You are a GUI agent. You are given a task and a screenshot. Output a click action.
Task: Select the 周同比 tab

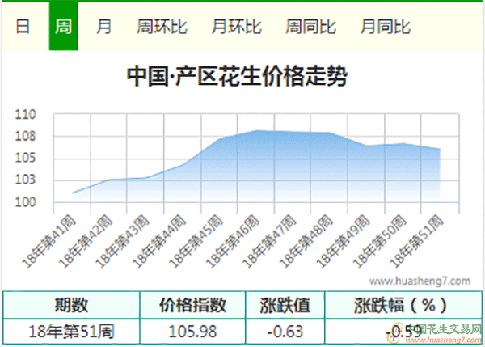click(x=310, y=26)
